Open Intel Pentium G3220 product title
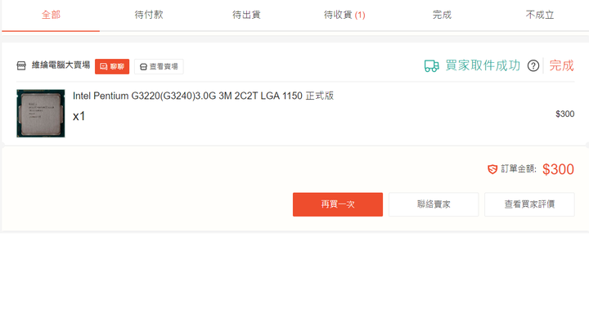589x331 pixels. coord(203,96)
